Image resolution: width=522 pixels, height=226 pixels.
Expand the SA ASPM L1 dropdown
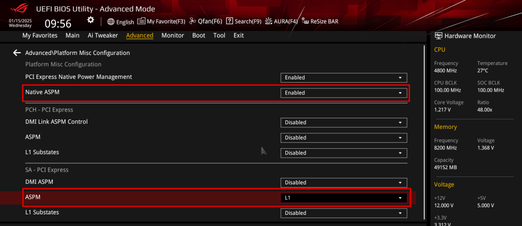[x=344, y=198]
